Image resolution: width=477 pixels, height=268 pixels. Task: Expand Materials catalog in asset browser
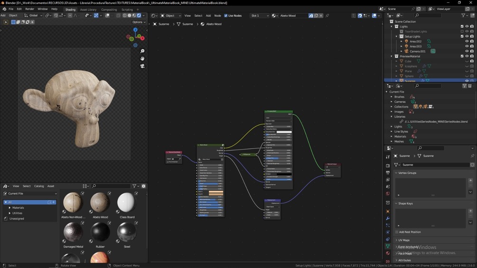tap(10, 208)
